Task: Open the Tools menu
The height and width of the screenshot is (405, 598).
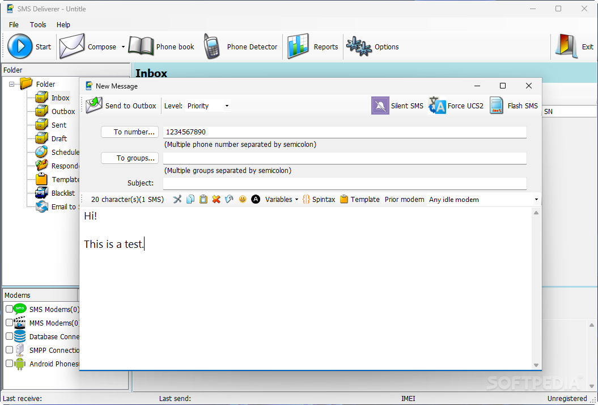Action: pos(38,24)
